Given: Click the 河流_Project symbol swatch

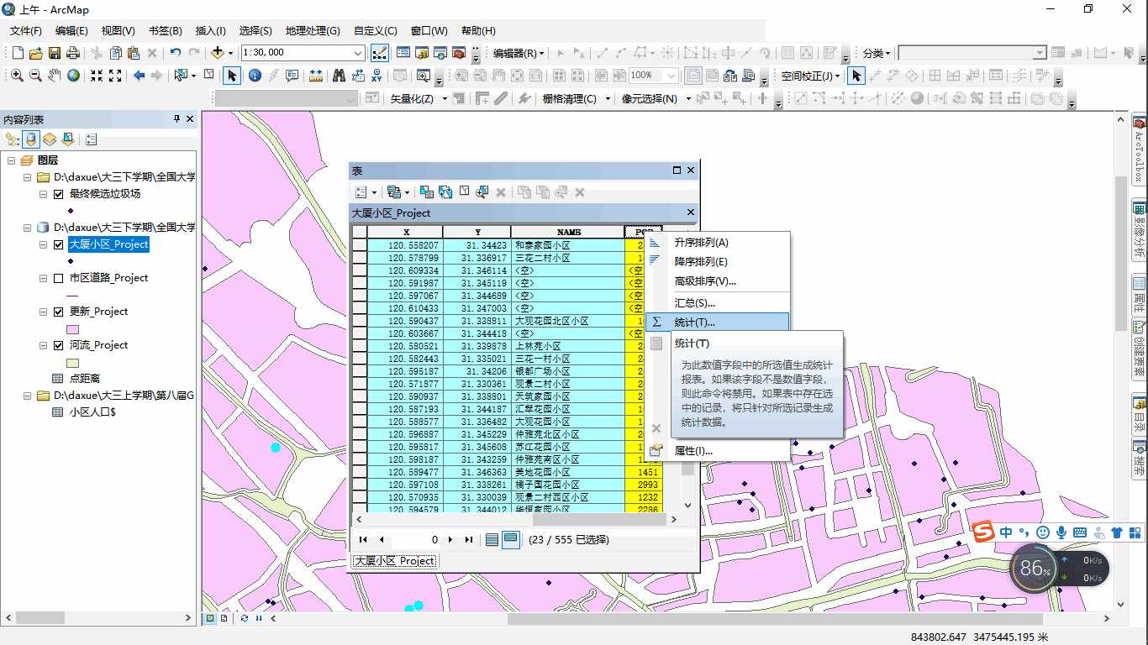Looking at the screenshot, I should 72,363.
